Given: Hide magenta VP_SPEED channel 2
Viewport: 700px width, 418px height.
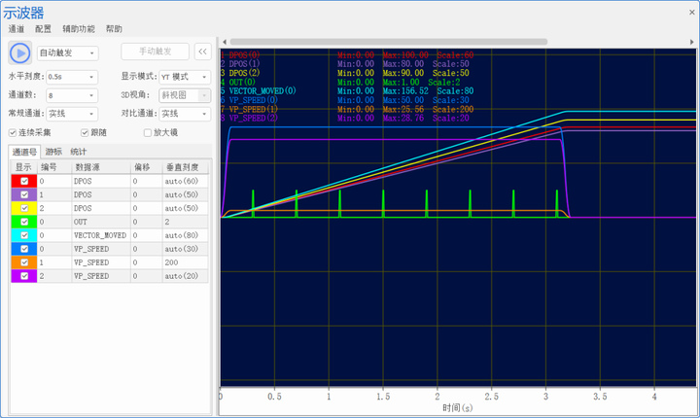Looking at the screenshot, I should [24, 276].
